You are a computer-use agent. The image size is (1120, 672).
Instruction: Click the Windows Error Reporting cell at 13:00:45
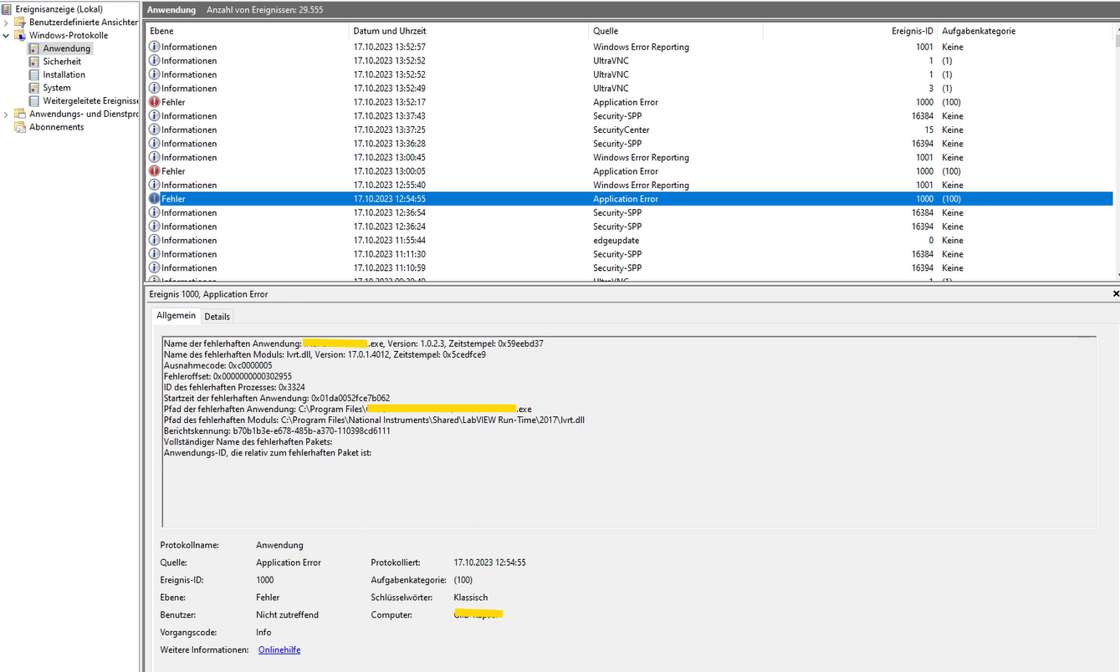click(x=642, y=157)
